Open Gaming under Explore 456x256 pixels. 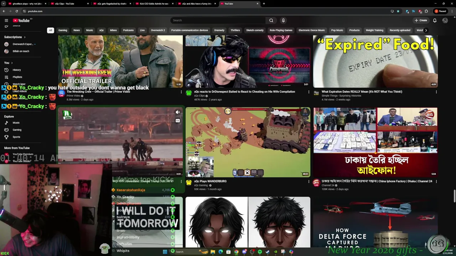(17, 130)
